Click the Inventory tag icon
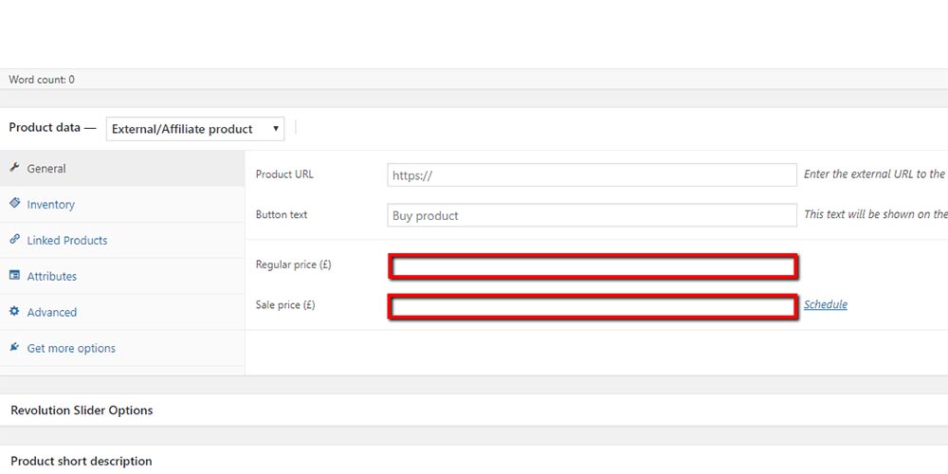This screenshot has height=474, width=948. point(14,203)
